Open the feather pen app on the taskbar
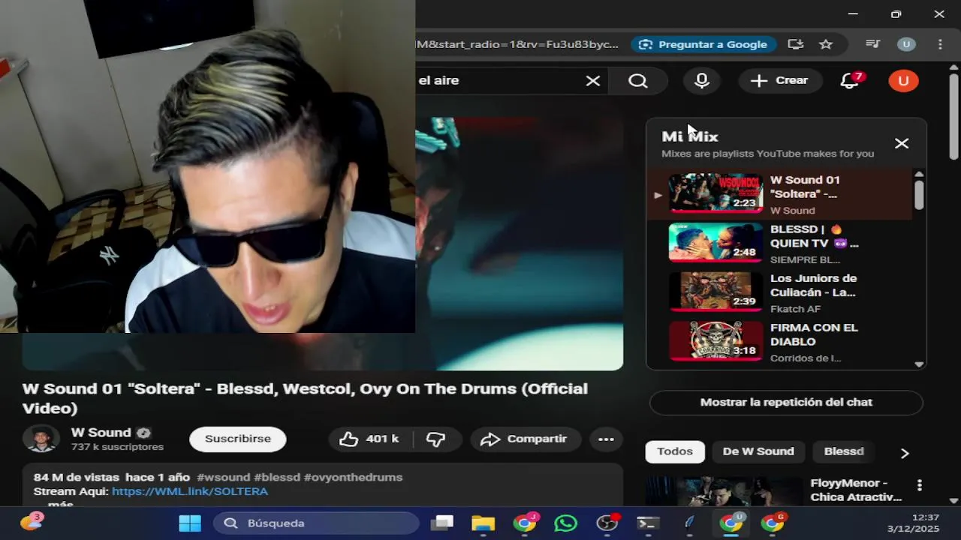This screenshot has width=961, height=540. 689,523
